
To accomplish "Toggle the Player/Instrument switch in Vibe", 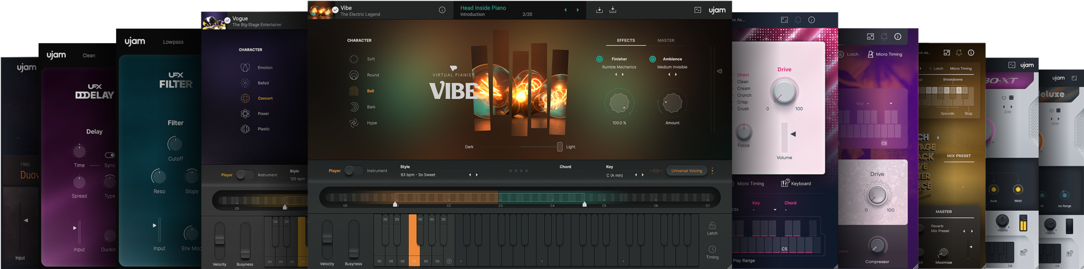I will 353,171.
